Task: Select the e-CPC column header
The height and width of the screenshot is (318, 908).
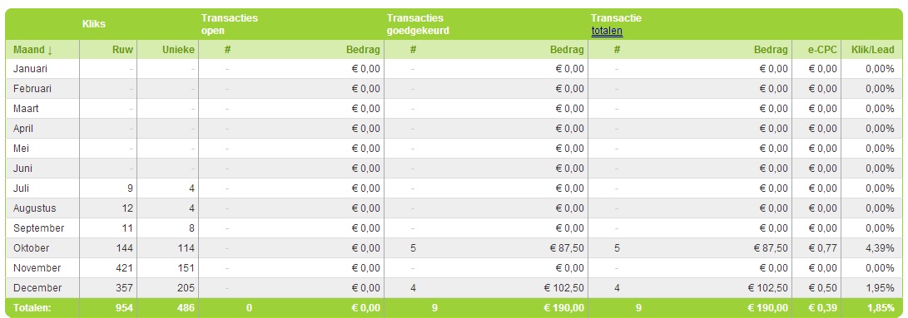Action: [823, 51]
